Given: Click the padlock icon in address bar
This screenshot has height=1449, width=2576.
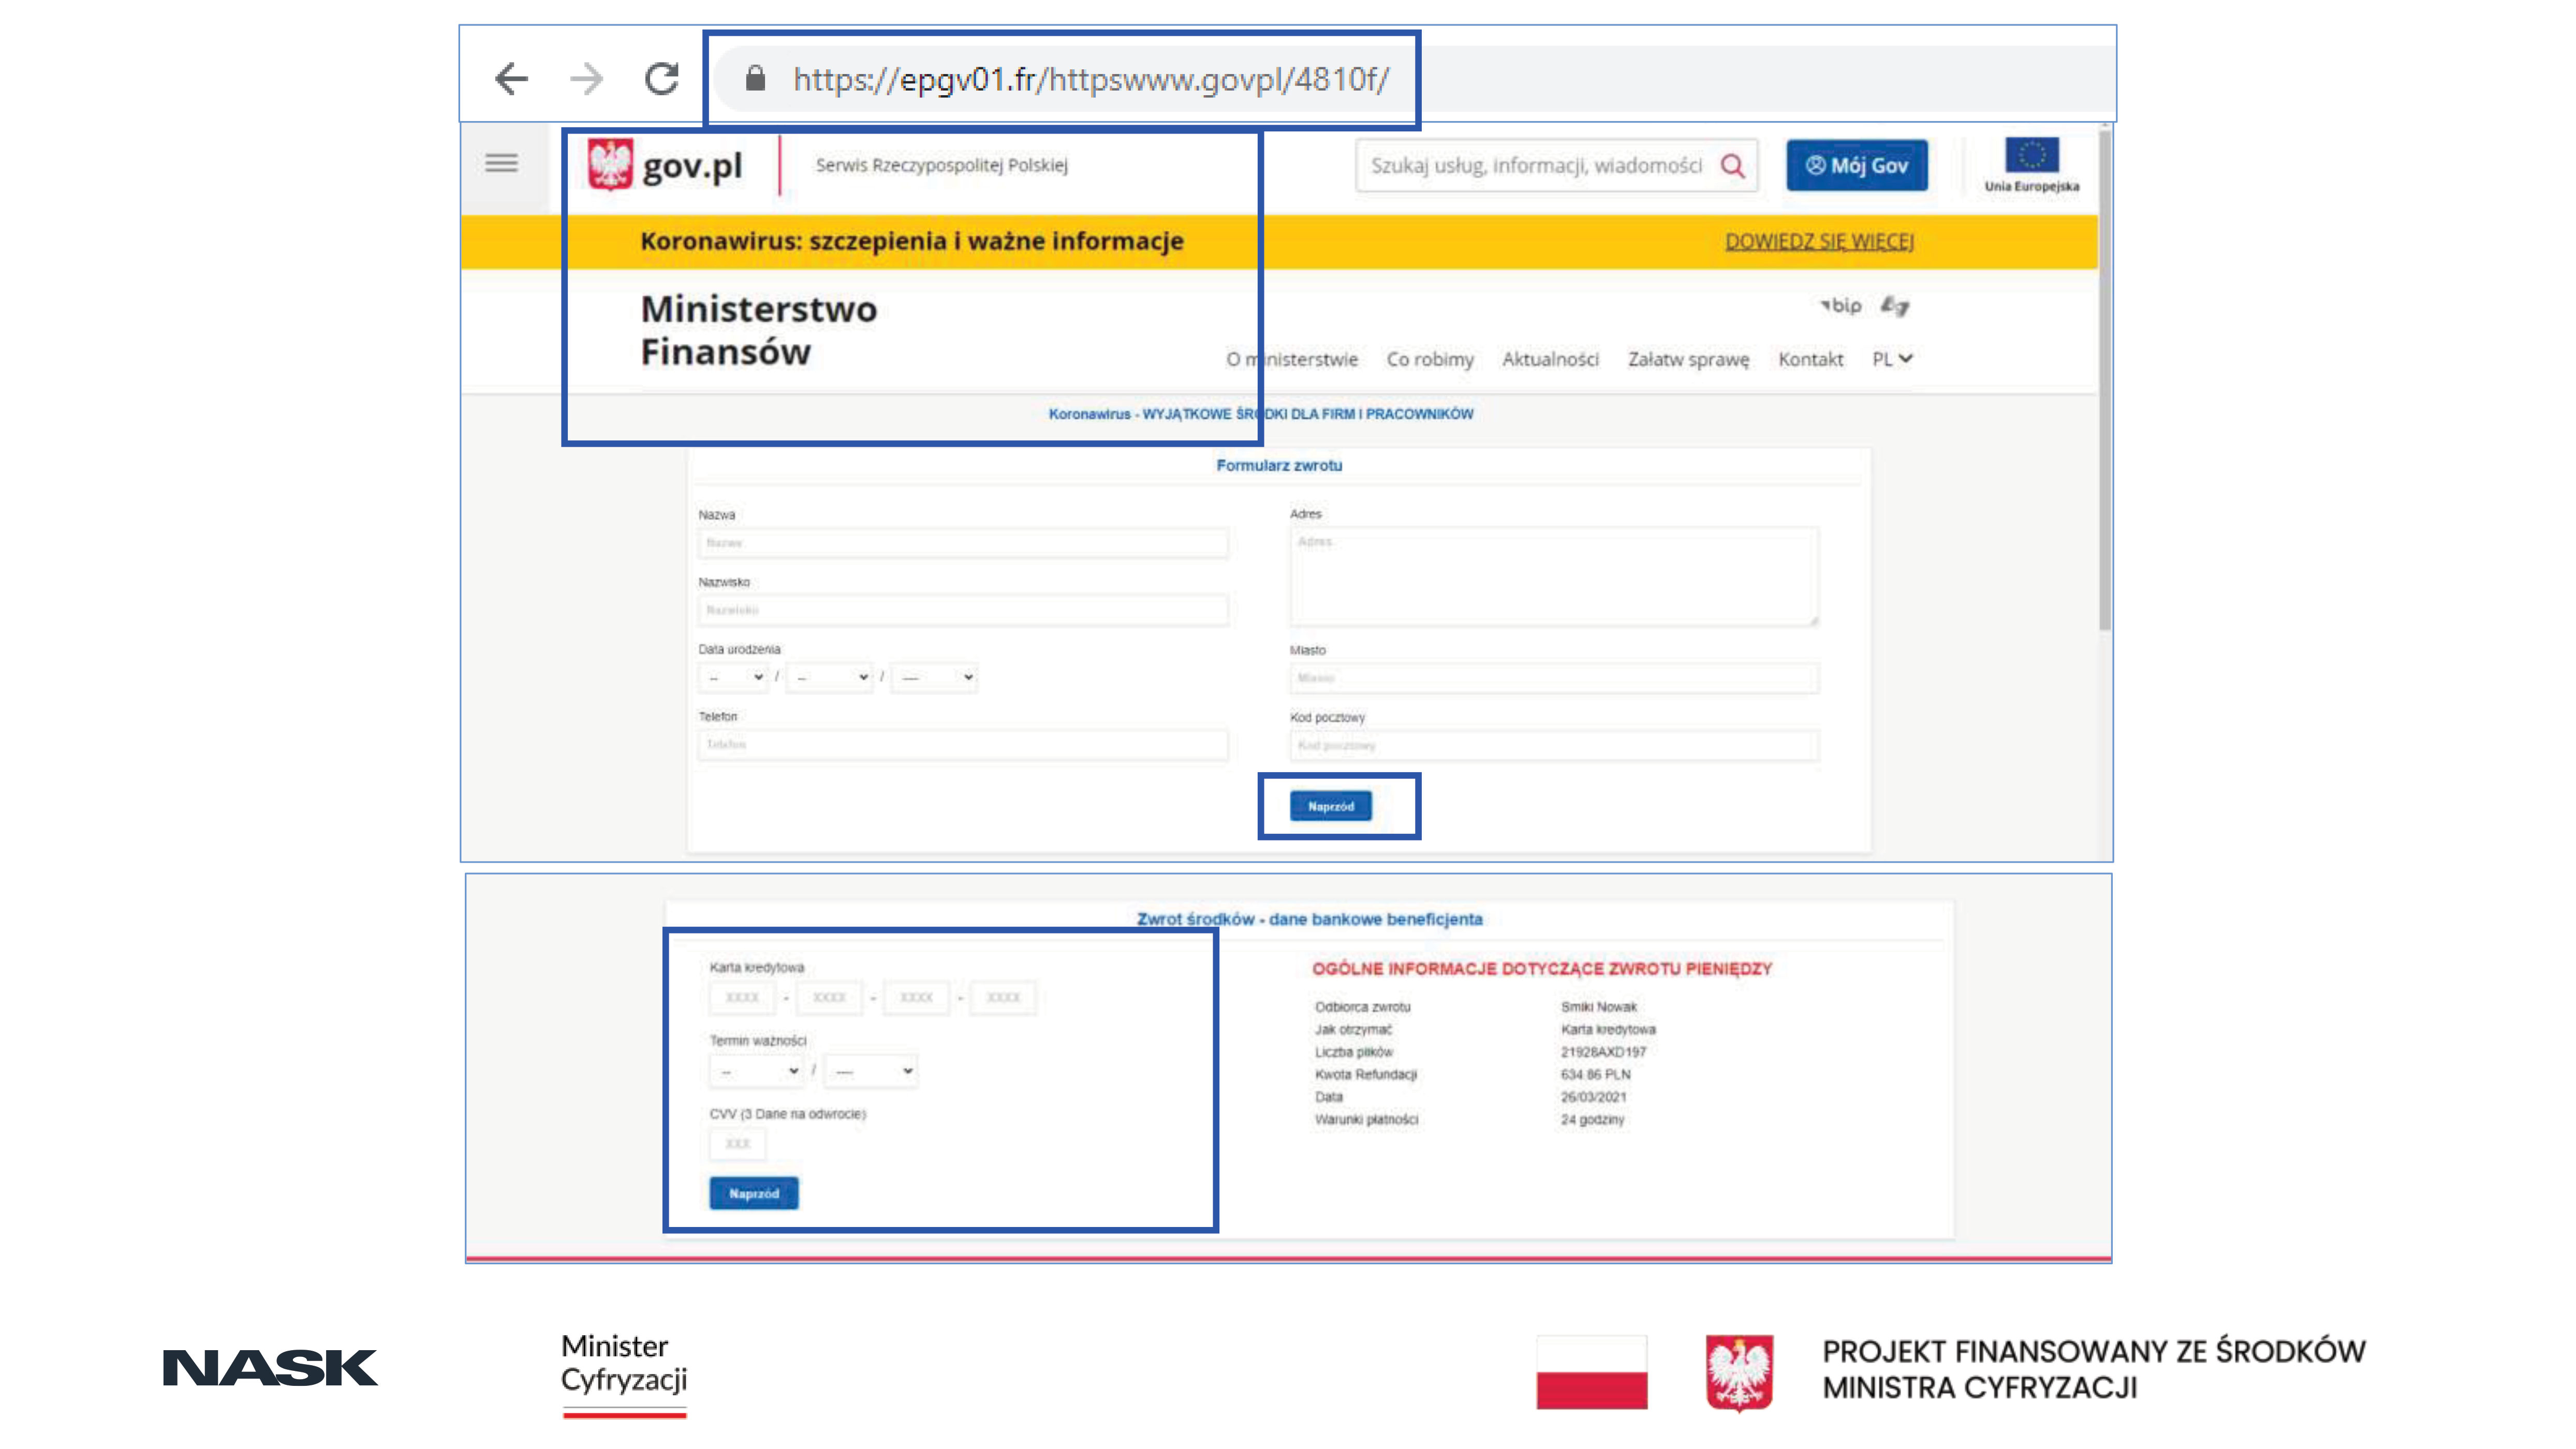Looking at the screenshot, I should [x=756, y=78].
